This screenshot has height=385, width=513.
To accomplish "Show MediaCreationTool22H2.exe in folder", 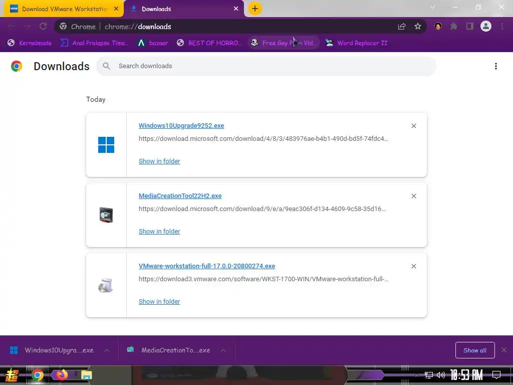I will [x=159, y=232].
